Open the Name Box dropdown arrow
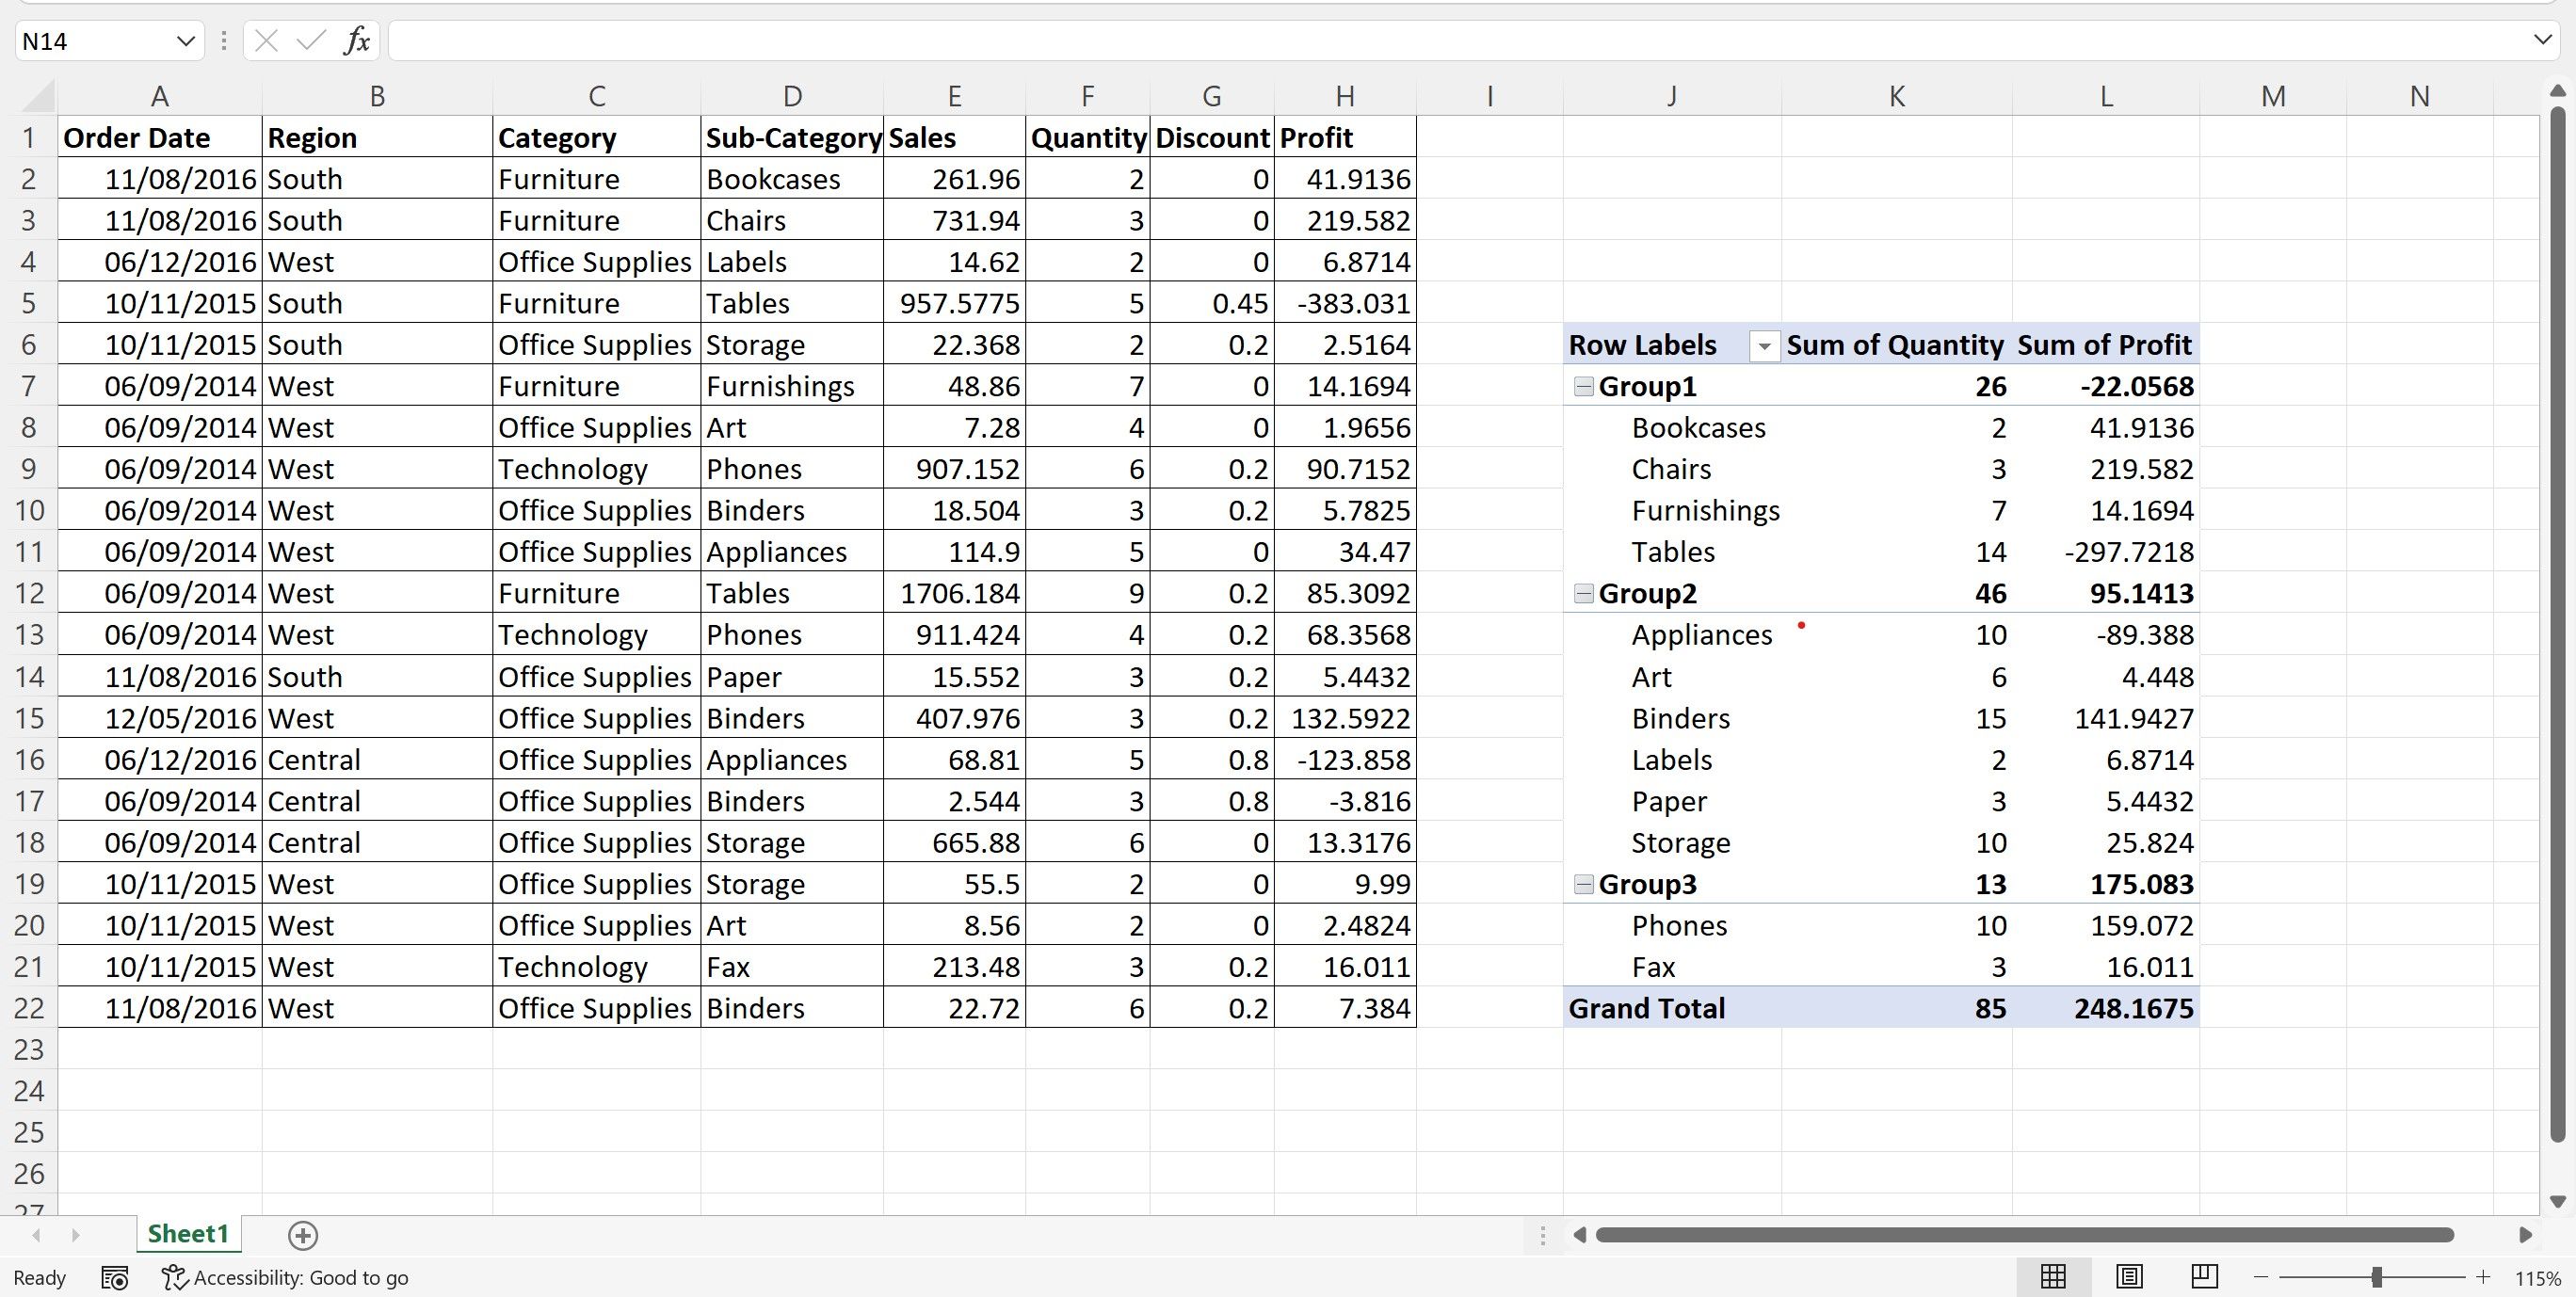2576x1297 pixels. tap(185, 41)
